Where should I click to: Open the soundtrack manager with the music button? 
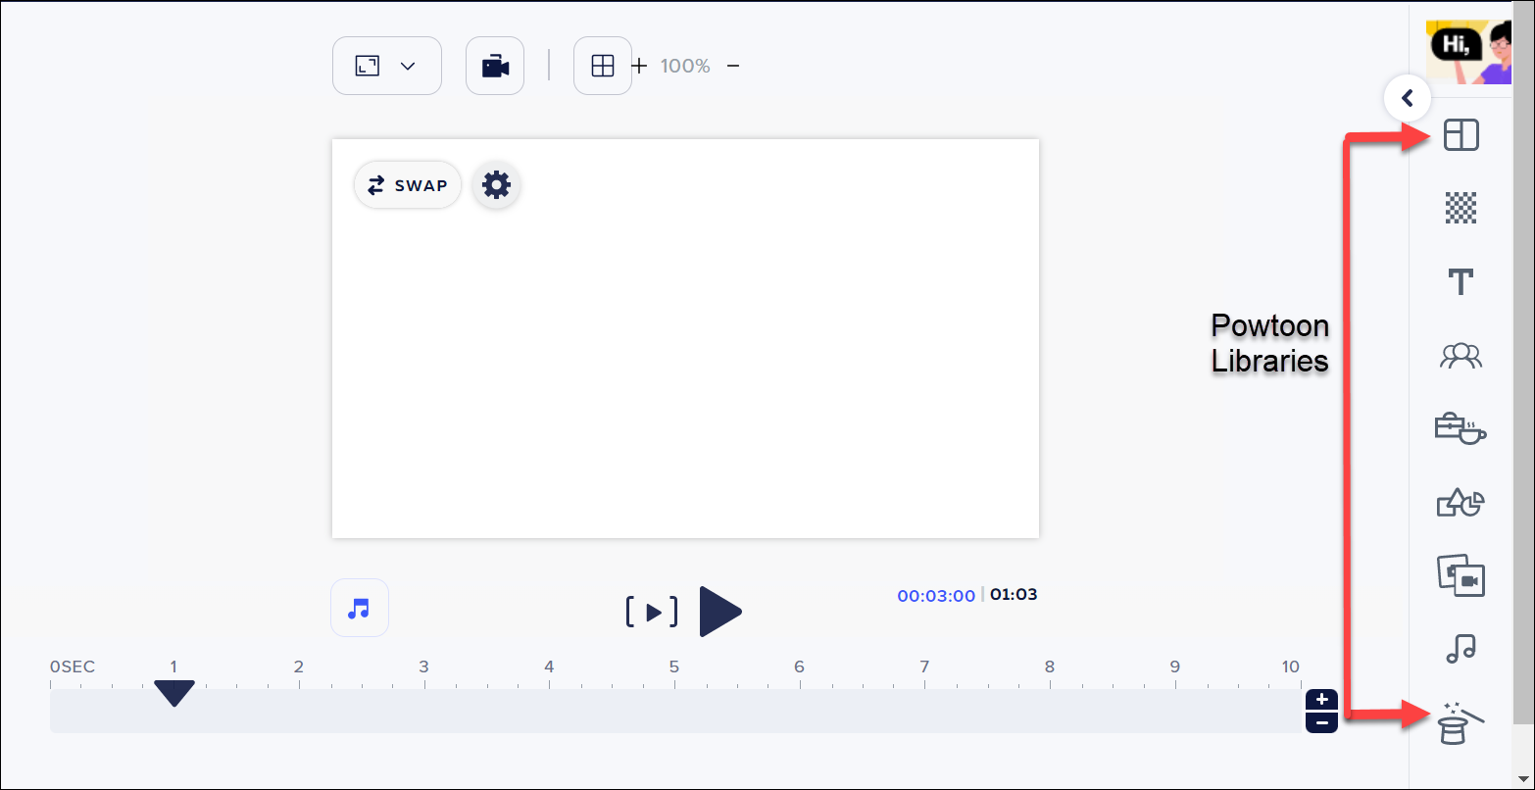359,608
